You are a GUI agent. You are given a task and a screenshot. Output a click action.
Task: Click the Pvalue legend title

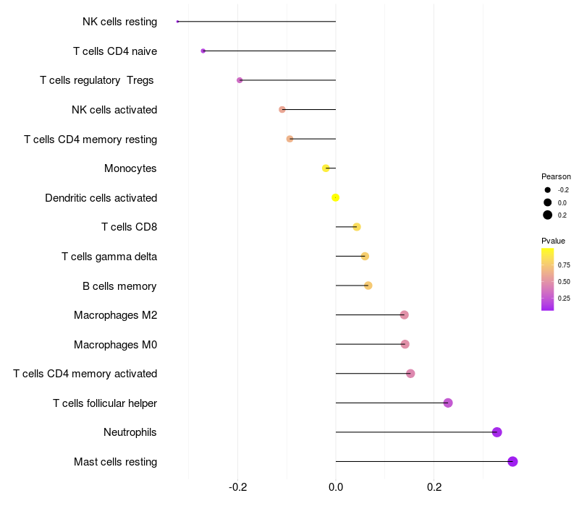coord(553,241)
